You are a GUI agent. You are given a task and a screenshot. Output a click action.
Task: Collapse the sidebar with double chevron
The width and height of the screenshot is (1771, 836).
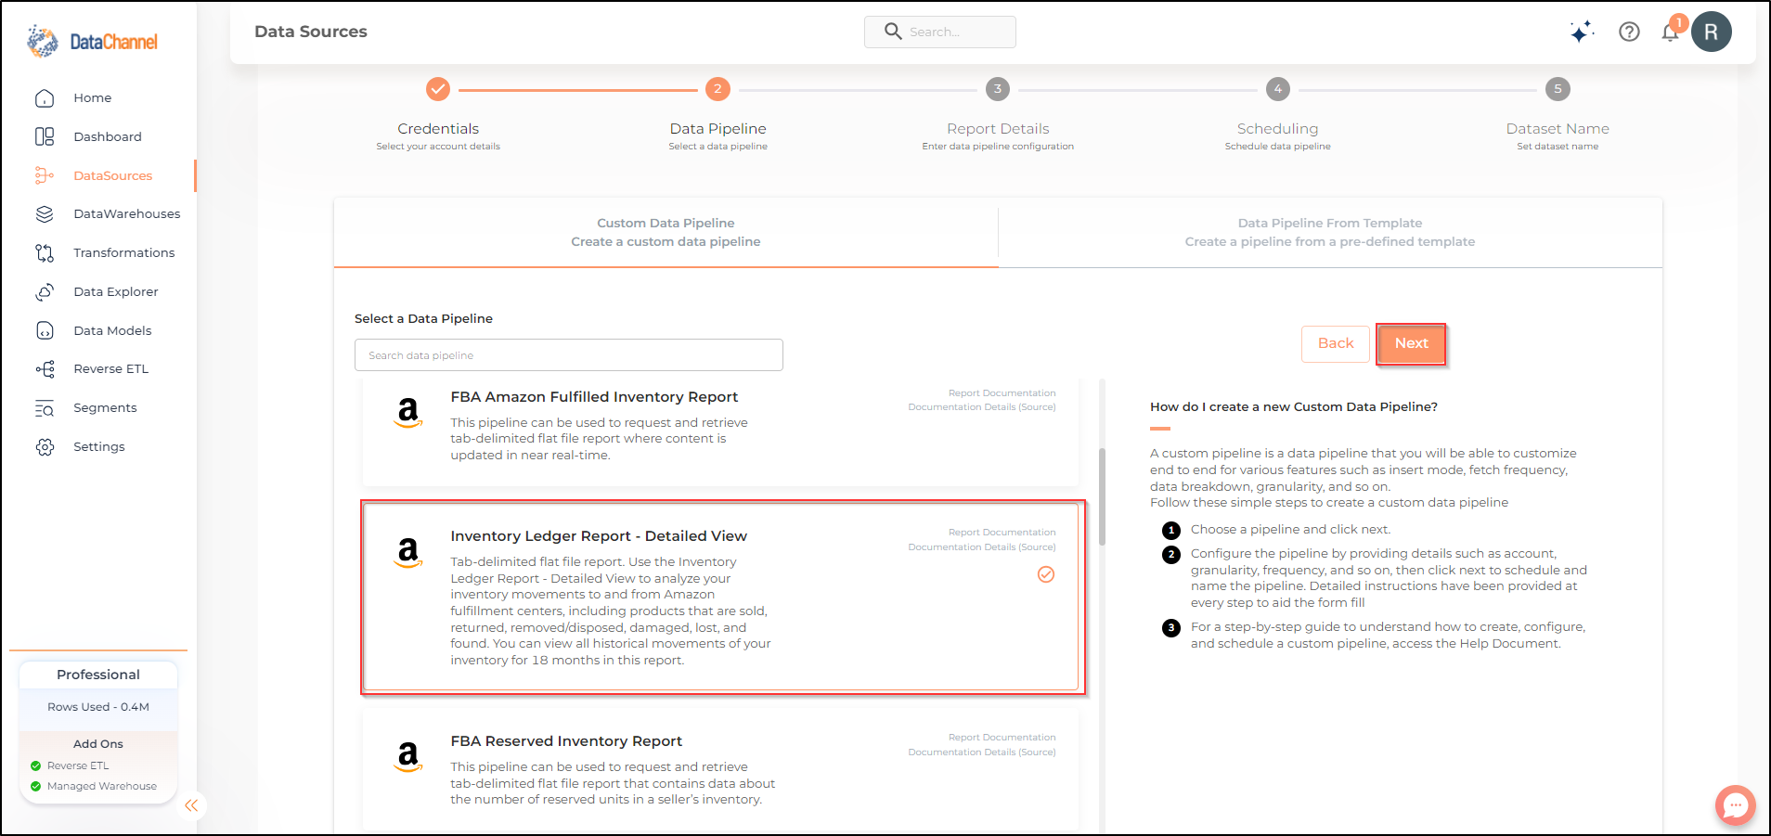click(191, 805)
